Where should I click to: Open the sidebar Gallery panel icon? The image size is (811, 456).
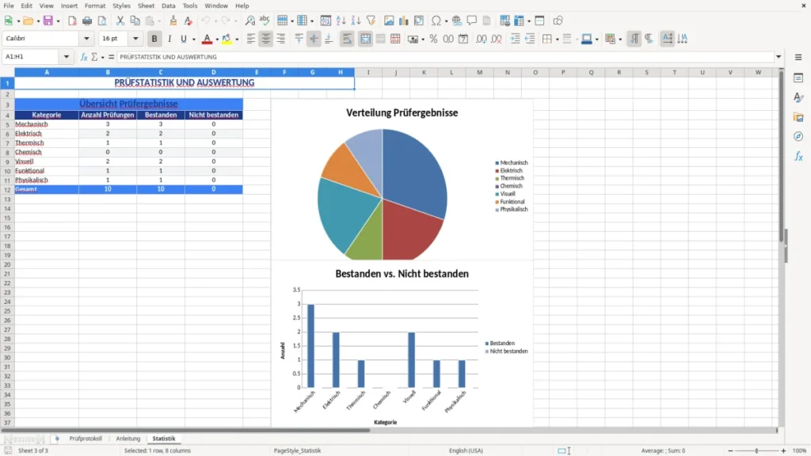(798, 117)
